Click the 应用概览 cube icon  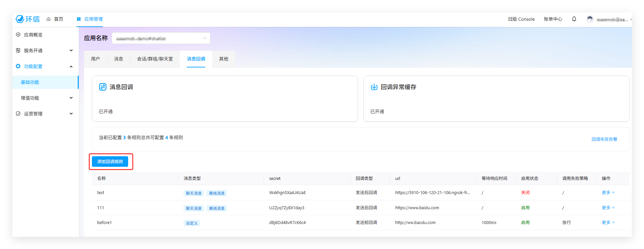pos(18,35)
